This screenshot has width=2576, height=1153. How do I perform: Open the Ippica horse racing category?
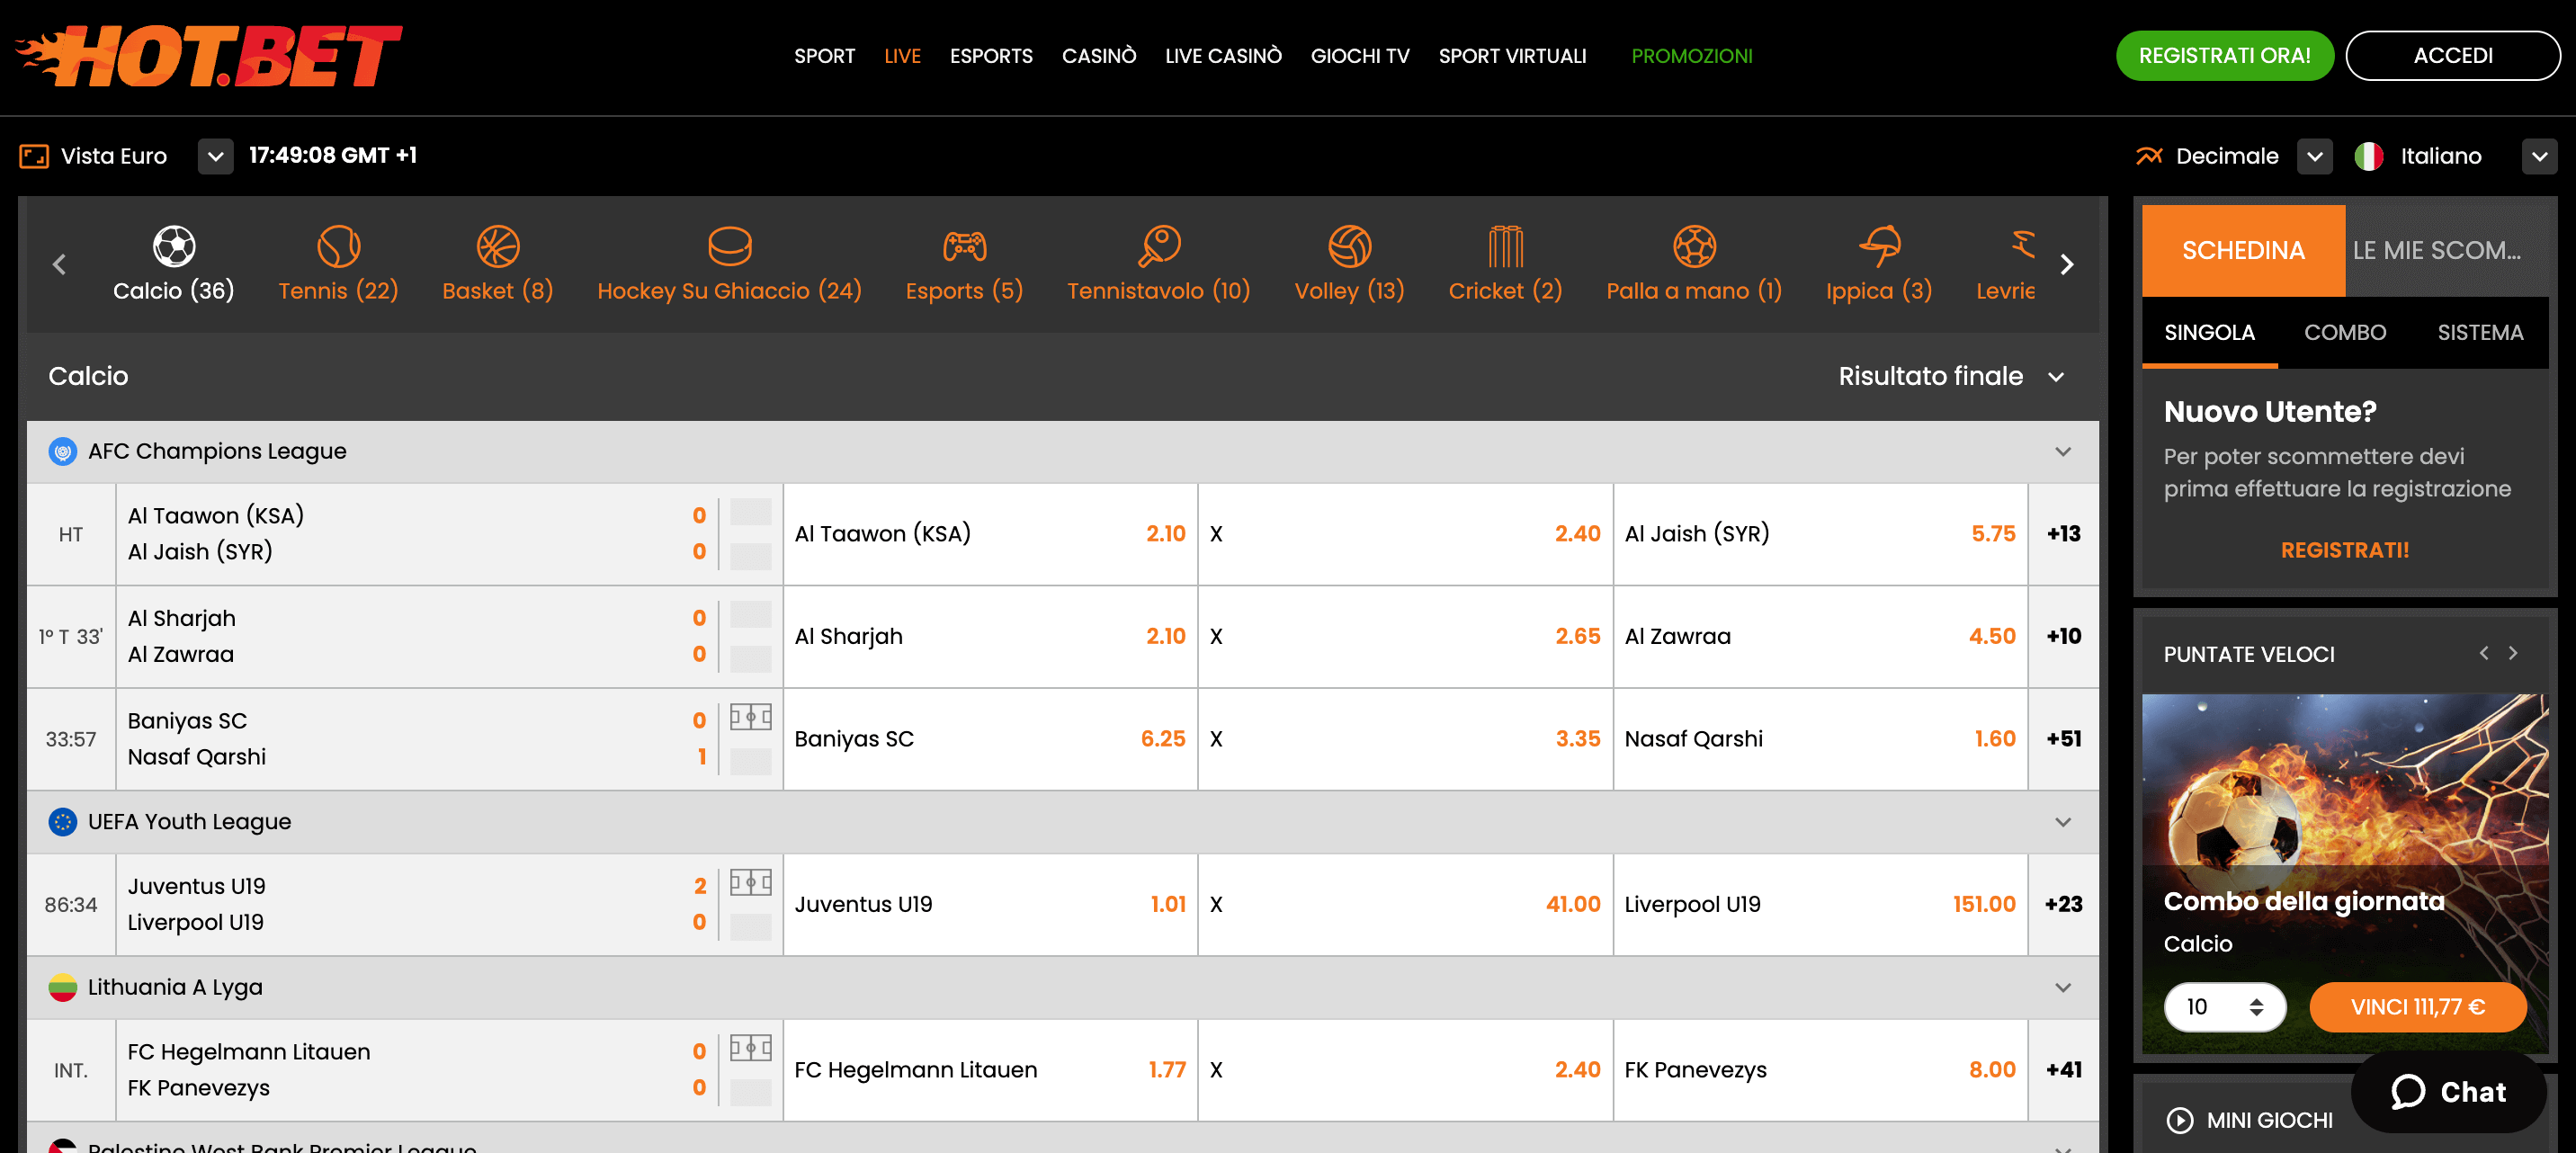pyautogui.click(x=1878, y=248)
